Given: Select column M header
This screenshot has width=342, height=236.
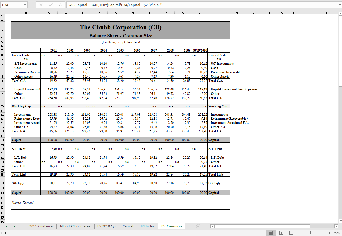Looking at the screenshot, I should pyautogui.click(x=219, y=13).
